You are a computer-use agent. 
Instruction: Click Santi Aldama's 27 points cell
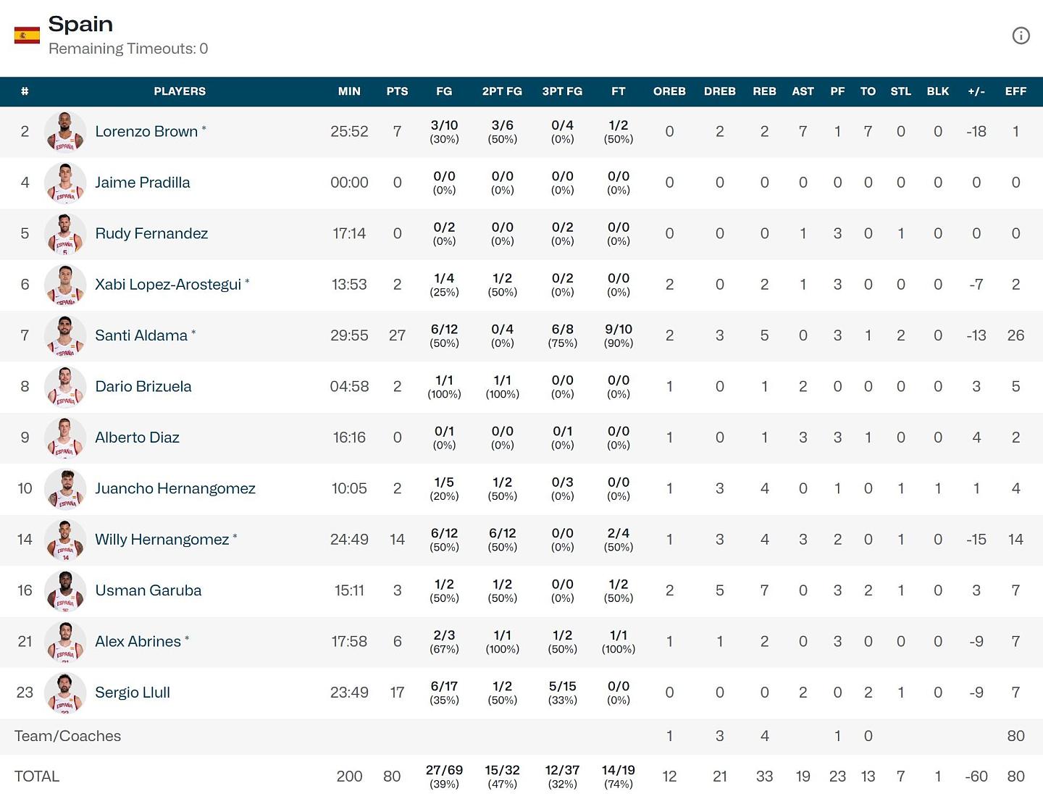tap(397, 335)
